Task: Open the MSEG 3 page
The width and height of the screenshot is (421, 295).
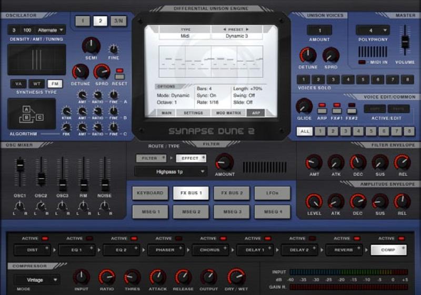Action: (x=232, y=212)
